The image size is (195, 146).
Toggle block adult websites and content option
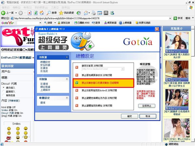click(x=77, y=98)
